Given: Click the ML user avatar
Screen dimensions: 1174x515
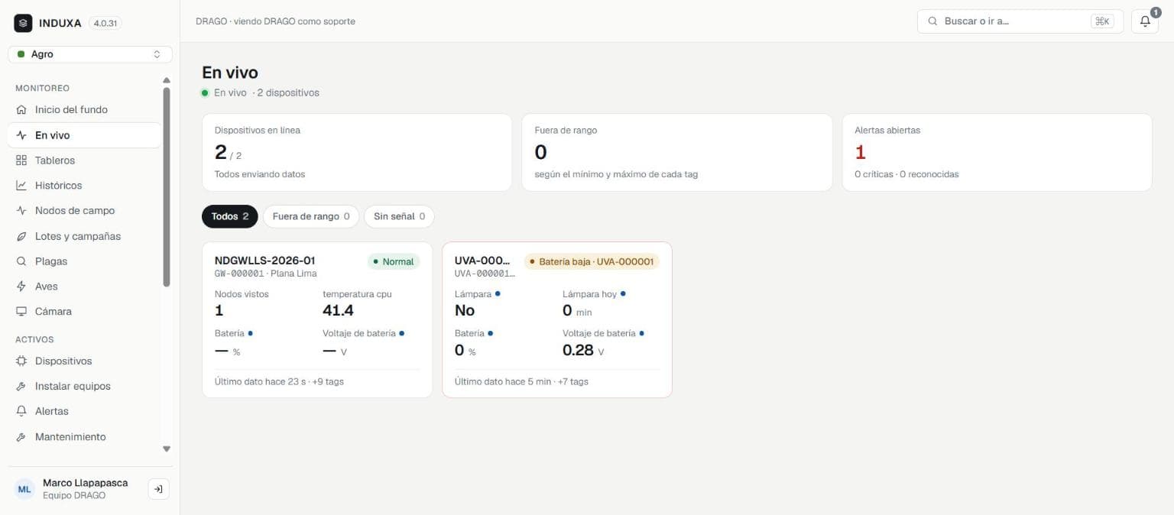Looking at the screenshot, I should pos(25,489).
